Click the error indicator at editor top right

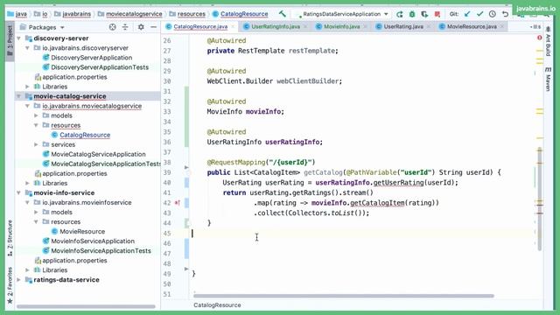(540, 38)
